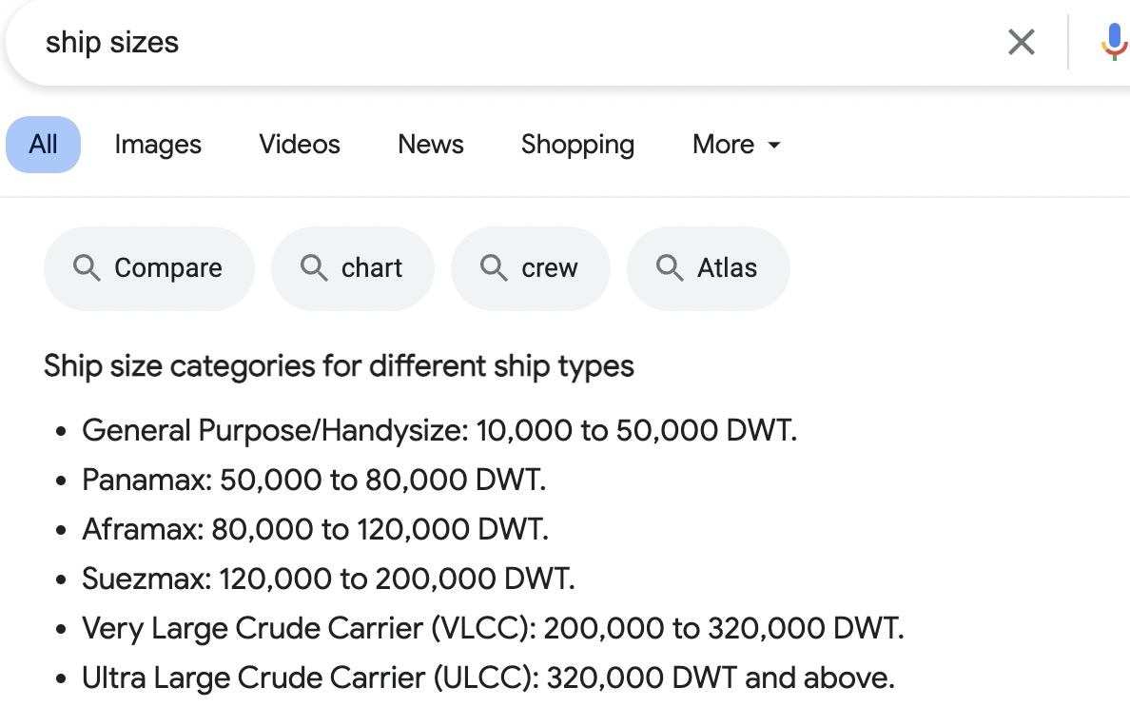Click the magnifier icon on Compare chip

[x=87, y=268]
